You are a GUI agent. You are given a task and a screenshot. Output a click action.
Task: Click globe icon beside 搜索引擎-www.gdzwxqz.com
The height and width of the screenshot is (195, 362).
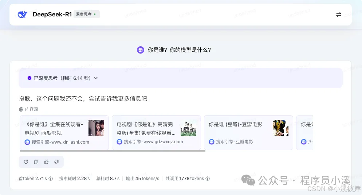[x=119, y=142]
